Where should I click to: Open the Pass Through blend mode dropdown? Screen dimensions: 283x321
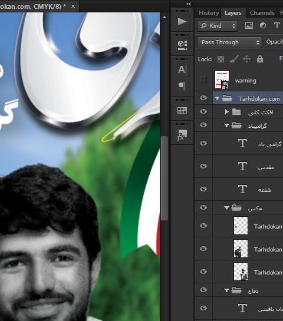point(229,42)
